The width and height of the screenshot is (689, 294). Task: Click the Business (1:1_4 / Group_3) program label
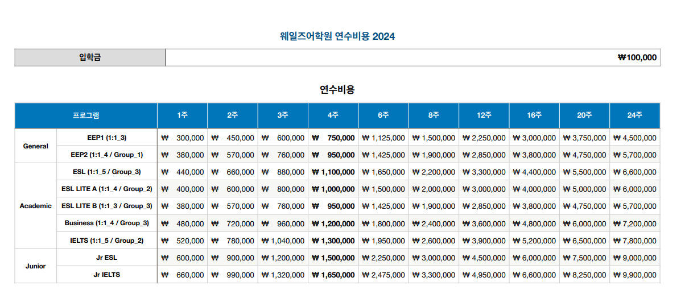[107, 223]
